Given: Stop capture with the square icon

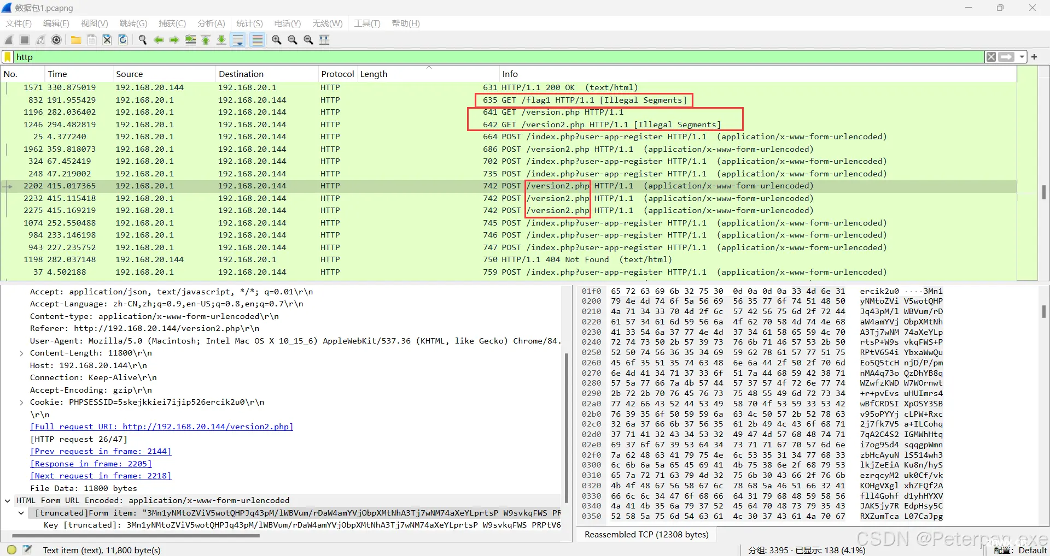Looking at the screenshot, I should 25,40.
